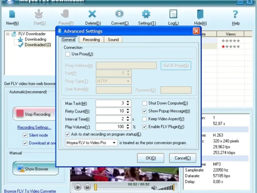Toggle the Silent mode checkbox
Image resolution: width=257 pixels, height=193 pixels.
[25, 135]
